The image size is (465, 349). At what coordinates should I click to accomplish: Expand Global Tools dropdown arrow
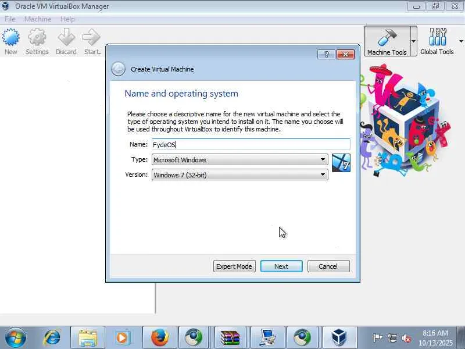[461, 41]
